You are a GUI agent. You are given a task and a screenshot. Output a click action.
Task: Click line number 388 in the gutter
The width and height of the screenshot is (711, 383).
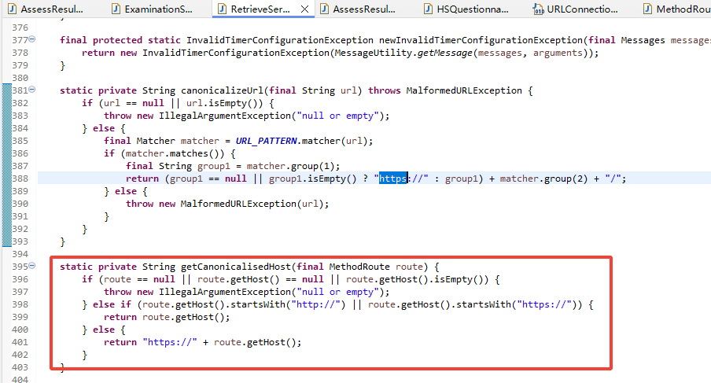[x=19, y=179]
